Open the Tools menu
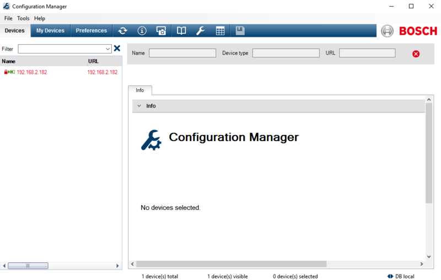 click(x=23, y=18)
